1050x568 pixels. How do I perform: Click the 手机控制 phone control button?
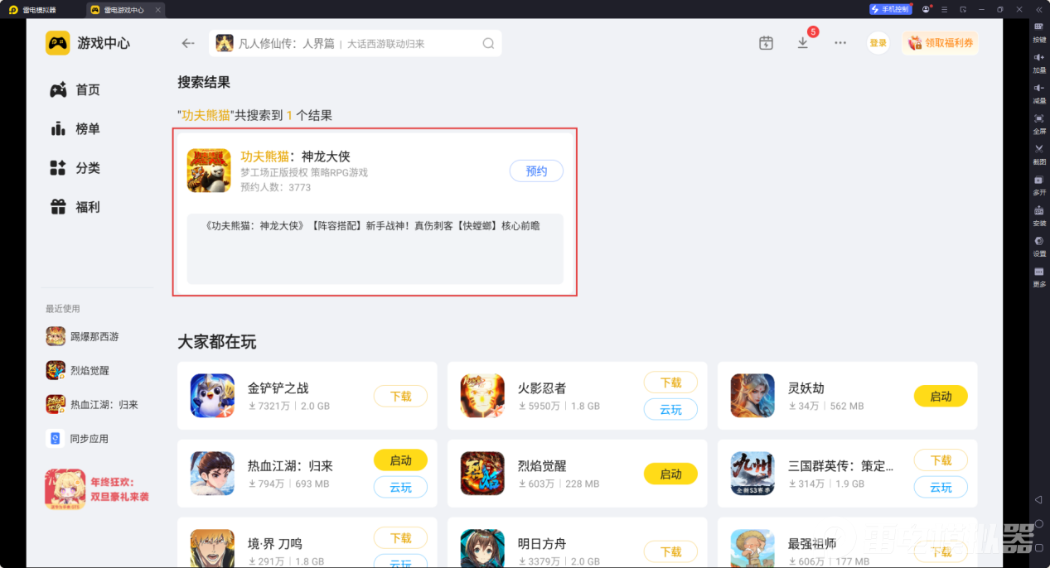tap(890, 9)
